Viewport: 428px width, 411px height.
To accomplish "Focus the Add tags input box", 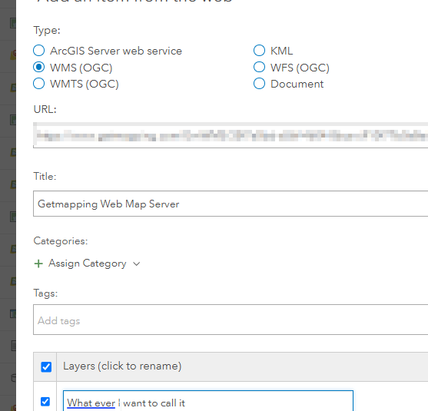I will (231, 320).
